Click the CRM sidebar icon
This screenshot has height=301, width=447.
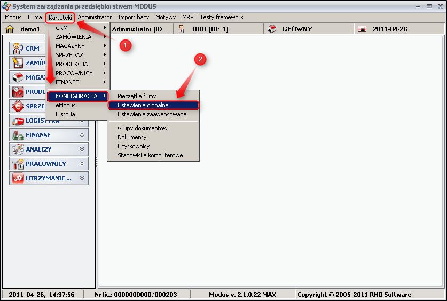18,49
